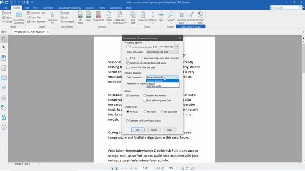Uncheck Recognize non-standard encoded pages
Image resolution: width=305 pixels, height=171 pixels.
[128, 63]
